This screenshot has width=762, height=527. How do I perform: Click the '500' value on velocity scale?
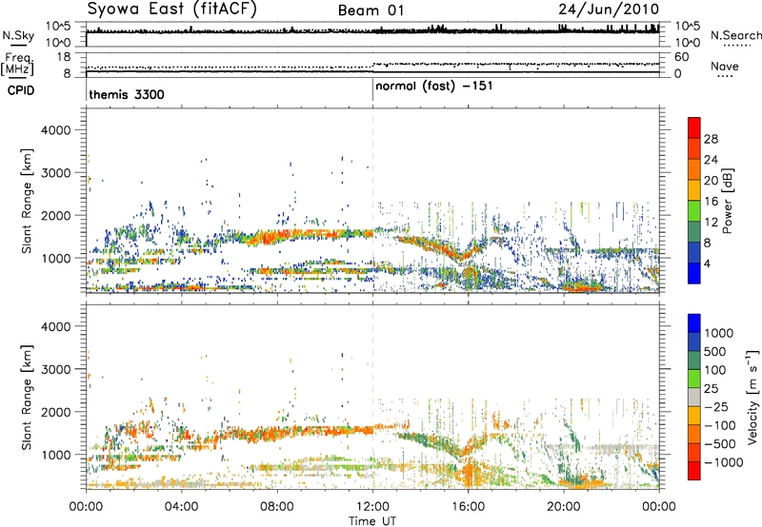715,352
